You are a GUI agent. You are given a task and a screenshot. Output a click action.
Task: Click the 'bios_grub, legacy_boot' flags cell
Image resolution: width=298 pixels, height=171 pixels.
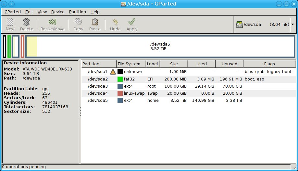click(x=268, y=72)
